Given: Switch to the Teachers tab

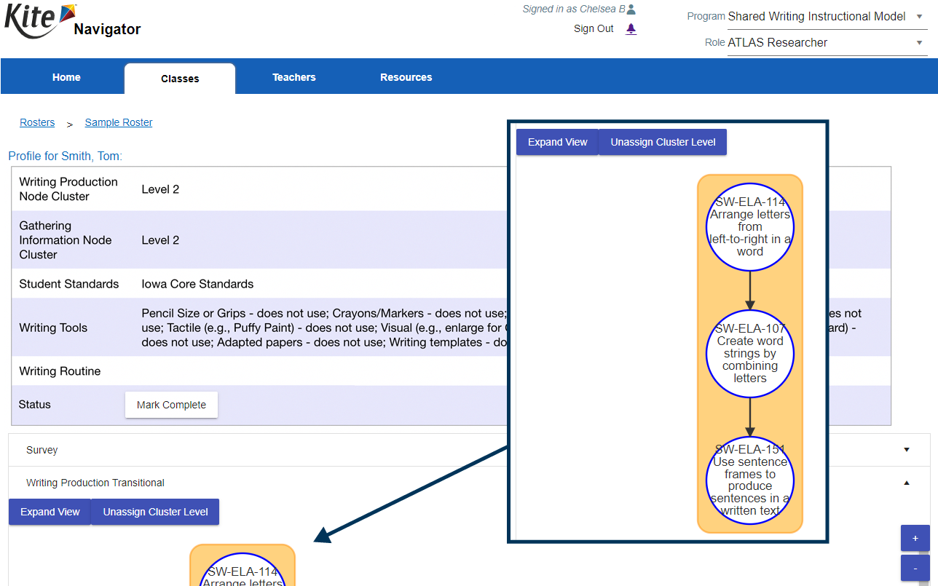Looking at the screenshot, I should click(294, 77).
